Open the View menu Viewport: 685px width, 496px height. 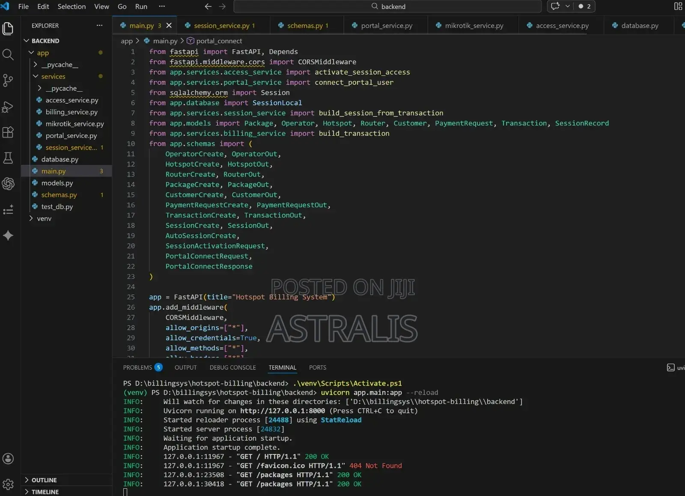pyautogui.click(x=101, y=6)
